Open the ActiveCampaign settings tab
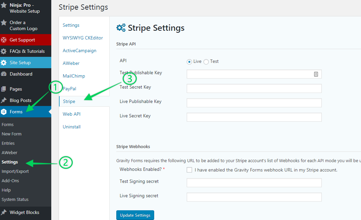 [79, 50]
